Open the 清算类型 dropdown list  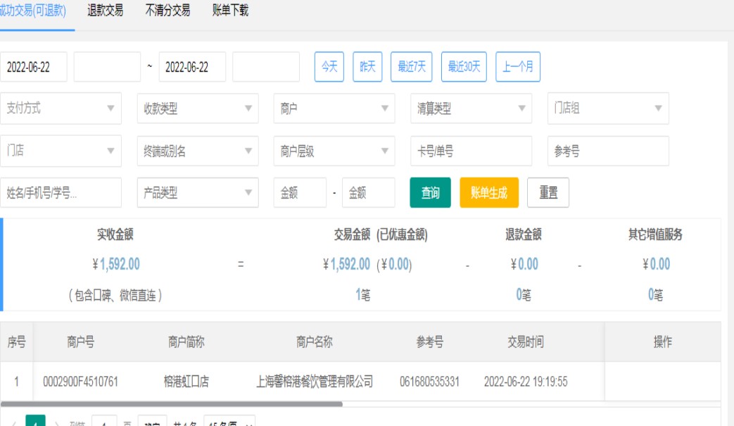tap(471, 108)
